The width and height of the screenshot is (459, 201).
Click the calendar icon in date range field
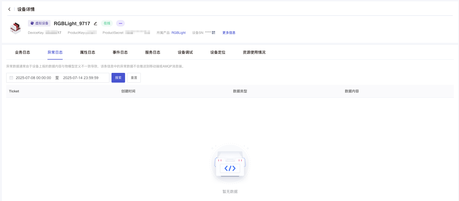tap(11, 78)
